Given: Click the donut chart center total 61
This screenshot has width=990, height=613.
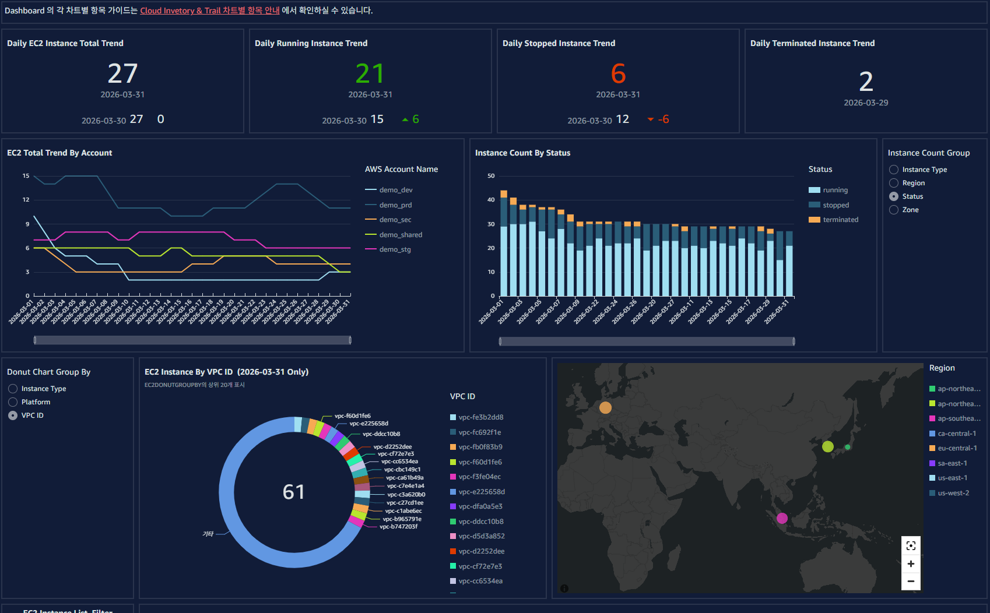Looking at the screenshot, I should click(x=294, y=492).
